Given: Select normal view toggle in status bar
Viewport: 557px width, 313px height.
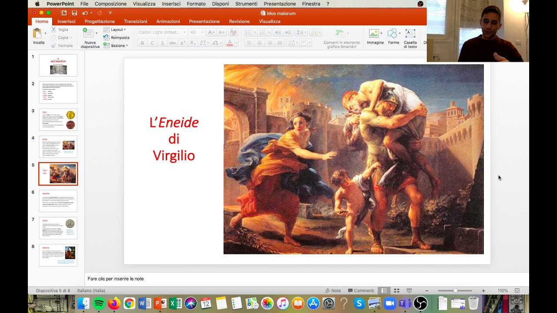Looking at the screenshot, I should [384, 291].
